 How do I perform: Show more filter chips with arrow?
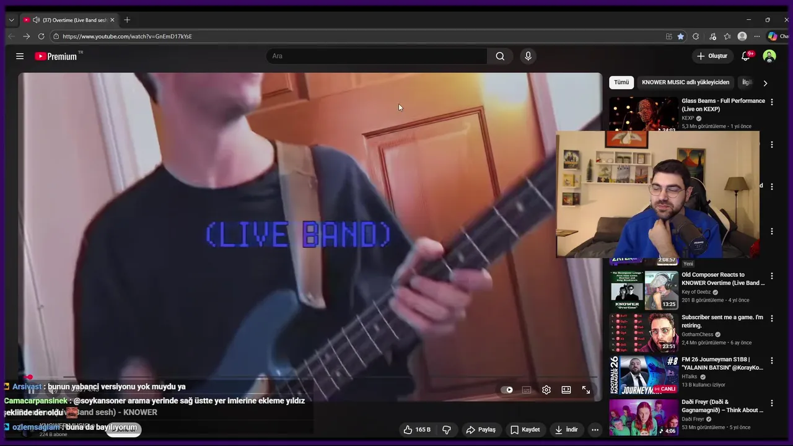tap(765, 83)
